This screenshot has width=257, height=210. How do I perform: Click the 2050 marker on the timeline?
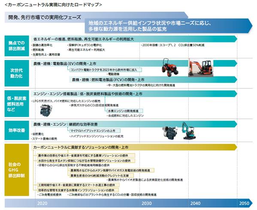[x=244, y=203]
